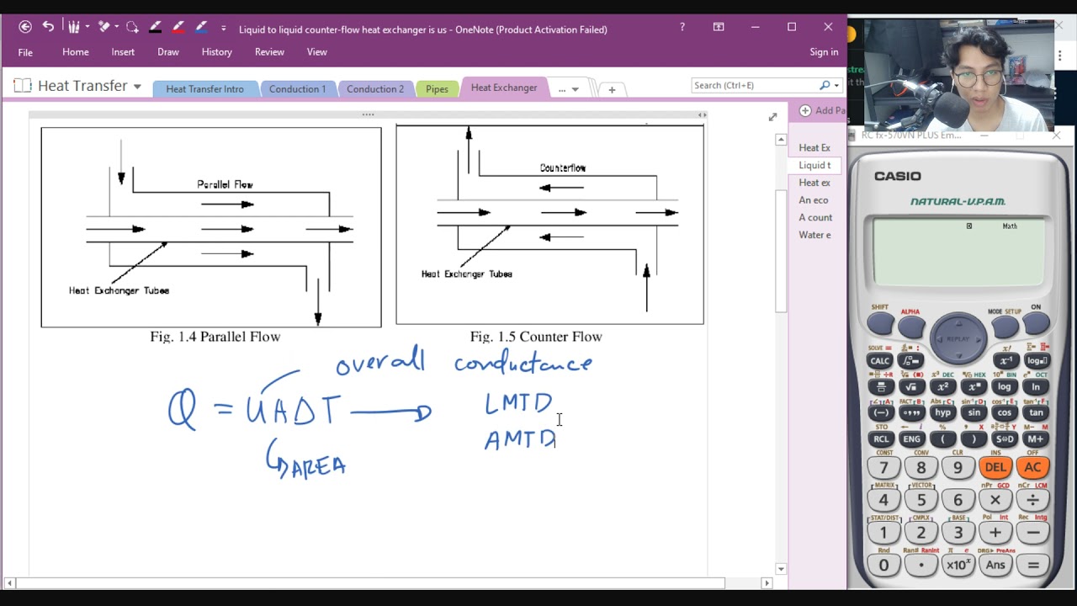Undo the last action in OneNote
This screenshot has height=606, width=1077.
point(48,27)
